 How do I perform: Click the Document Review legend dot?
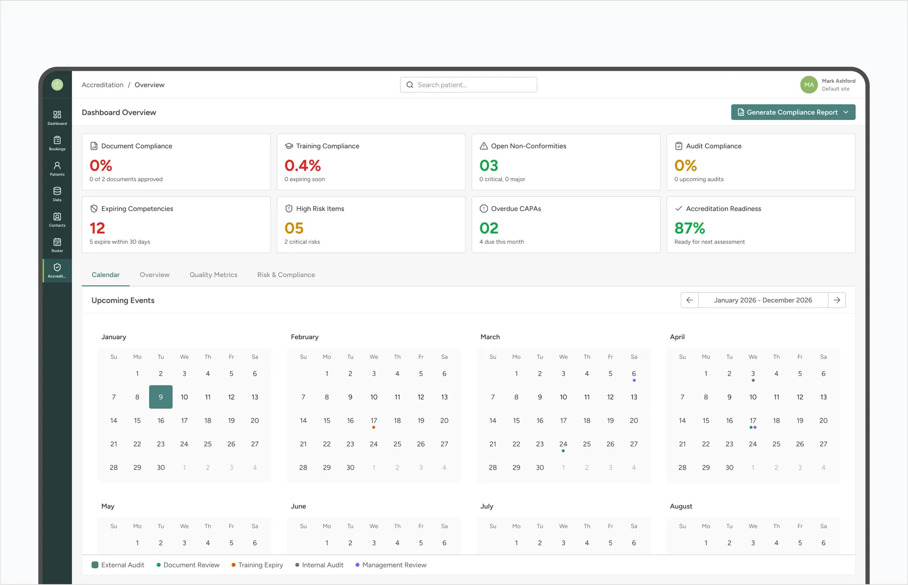[x=158, y=565]
